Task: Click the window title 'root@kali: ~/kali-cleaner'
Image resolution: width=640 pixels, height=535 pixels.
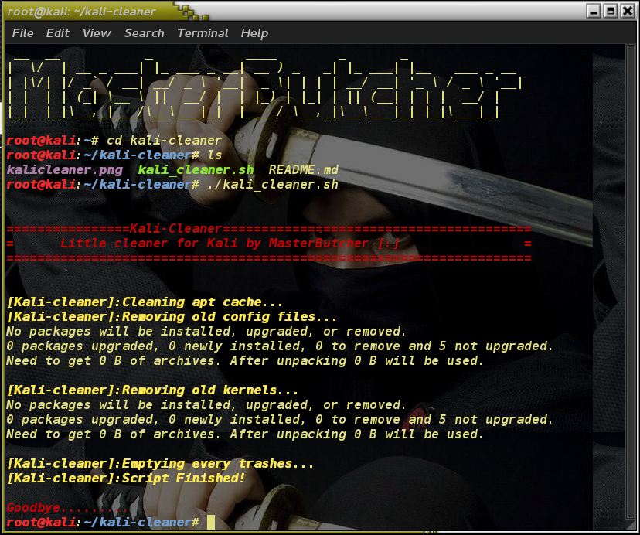Action: coord(82,12)
